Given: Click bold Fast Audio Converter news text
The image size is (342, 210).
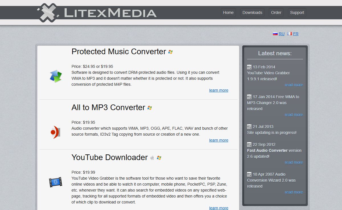Looking at the screenshot, I should (267, 150).
